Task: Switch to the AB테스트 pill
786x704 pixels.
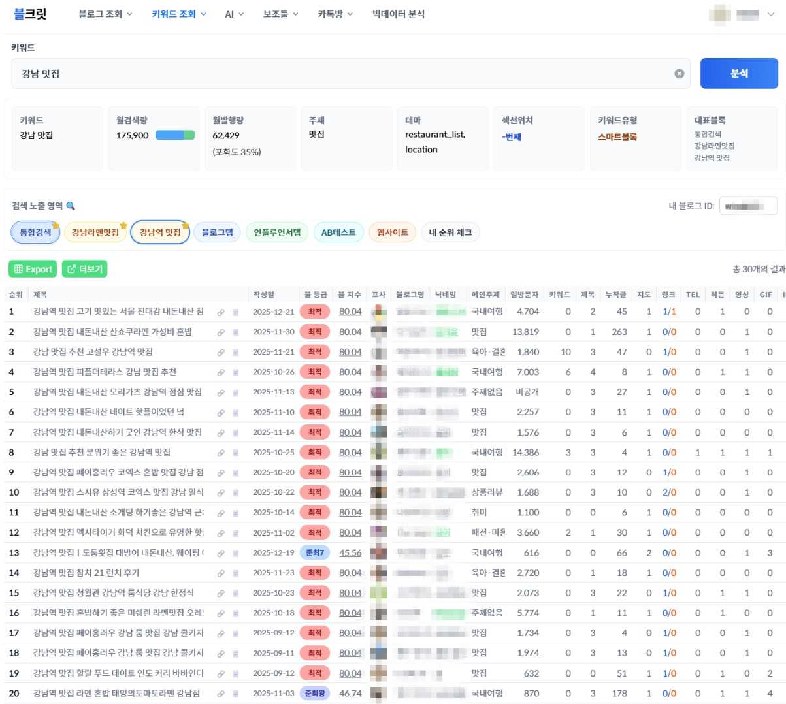Action: tap(338, 232)
